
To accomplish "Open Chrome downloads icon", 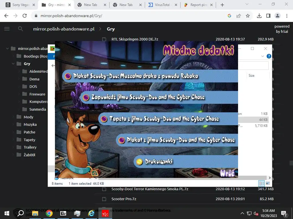I will point(259,16).
